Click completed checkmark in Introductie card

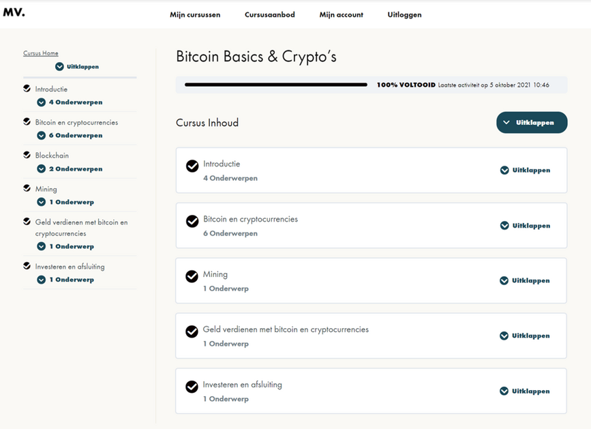click(x=192, y=166)
